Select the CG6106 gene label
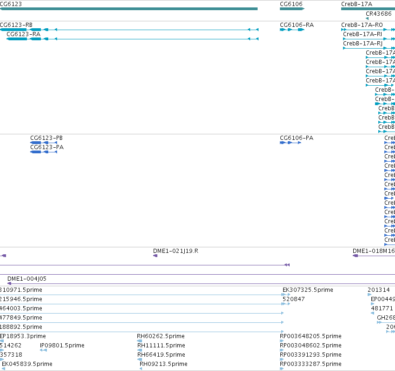Viewport: 395px width, 371px height. 291,4
